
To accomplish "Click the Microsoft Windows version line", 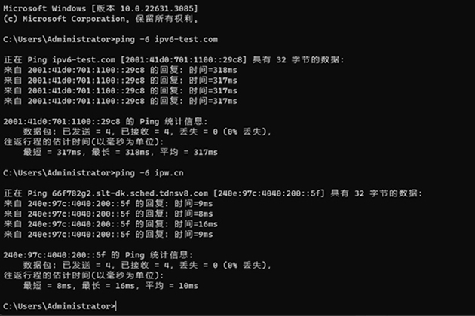I will [x=100, y=8].
